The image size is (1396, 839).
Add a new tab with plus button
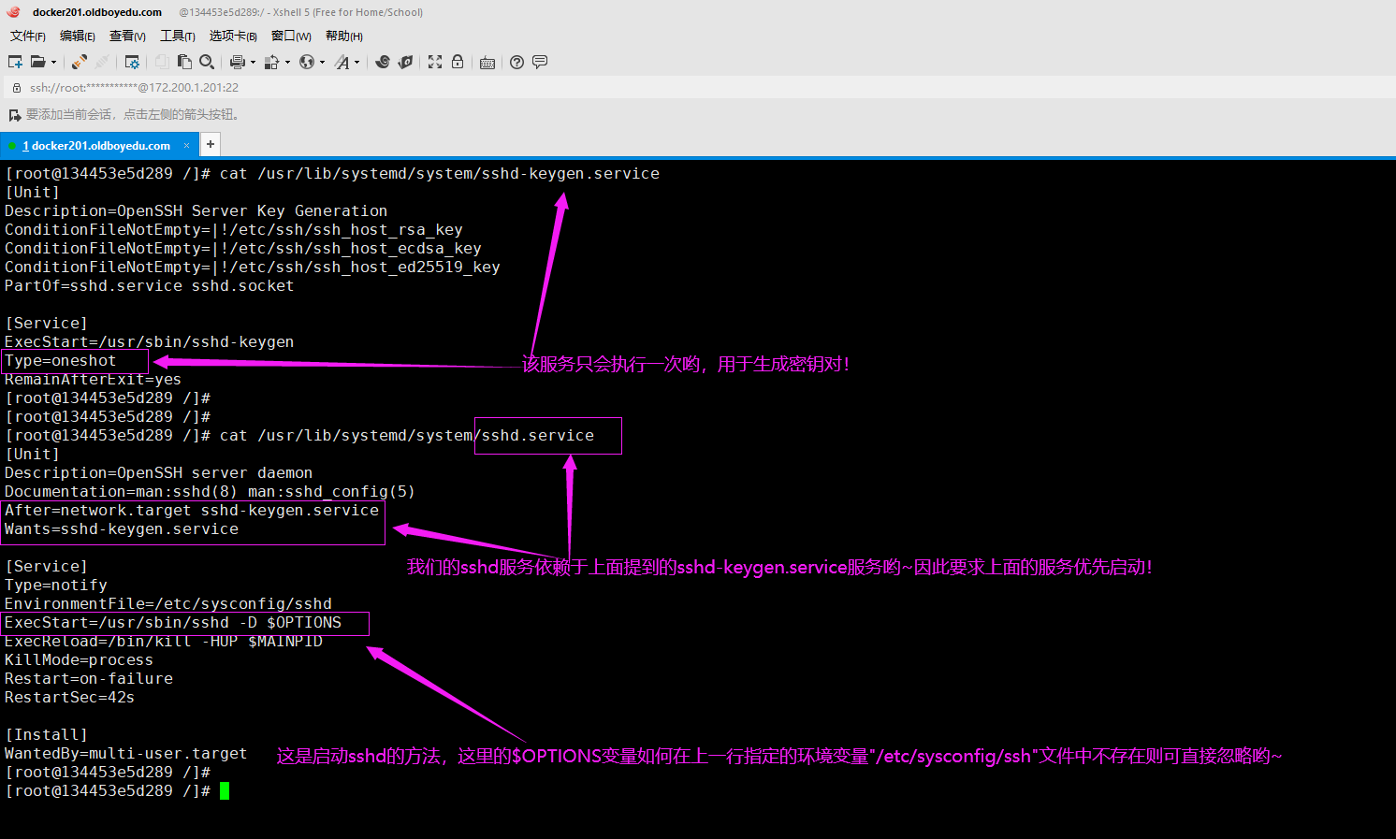click(211, 144)
